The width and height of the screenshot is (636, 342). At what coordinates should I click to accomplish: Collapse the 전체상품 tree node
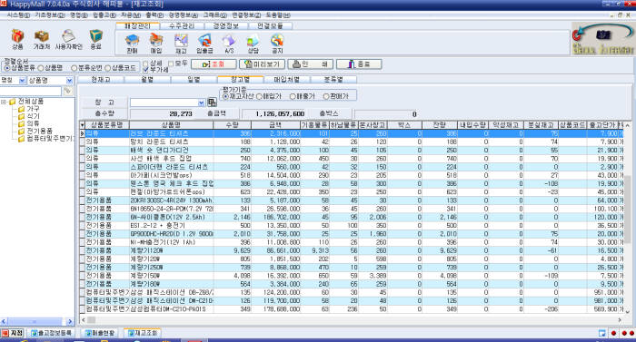tap(4, 102)
